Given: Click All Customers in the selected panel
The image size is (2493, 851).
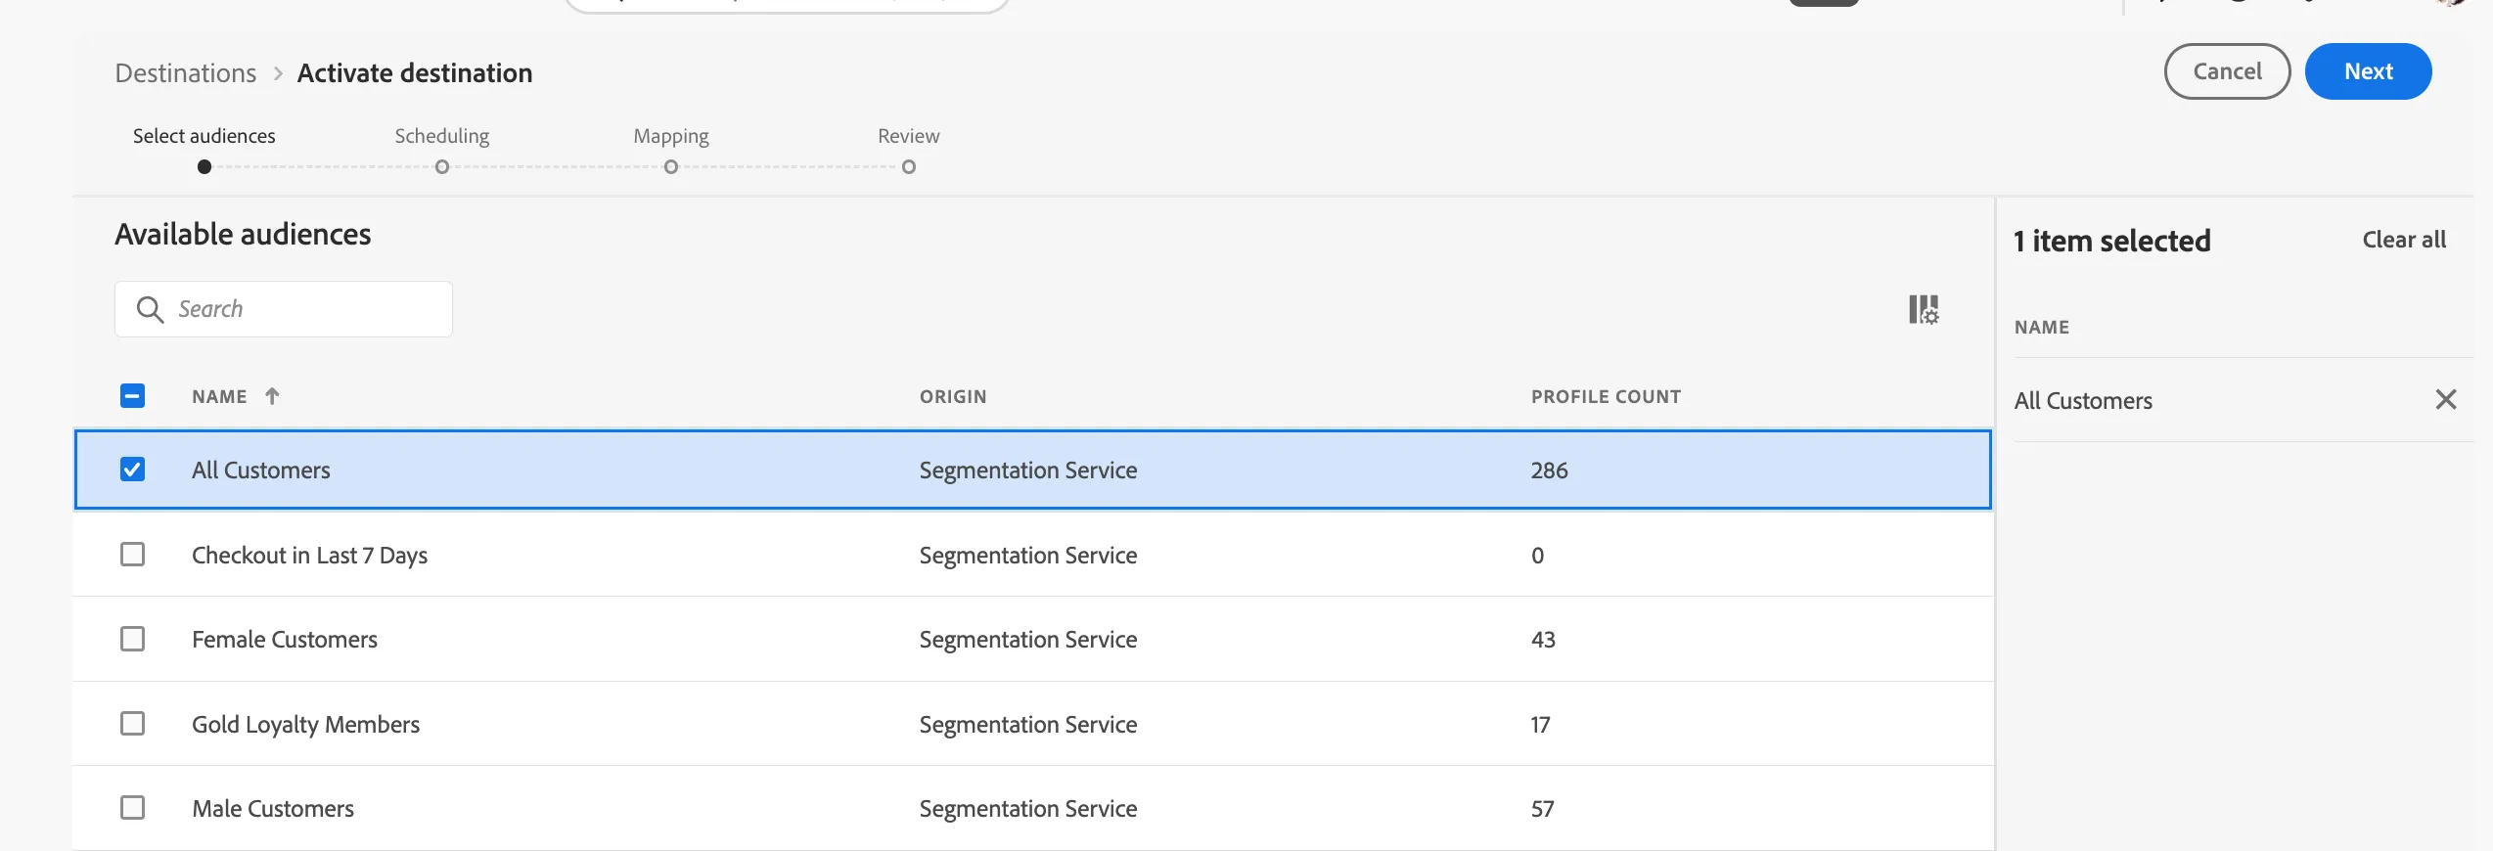Looking at the screenshot, I should (x=2083, y=401).
